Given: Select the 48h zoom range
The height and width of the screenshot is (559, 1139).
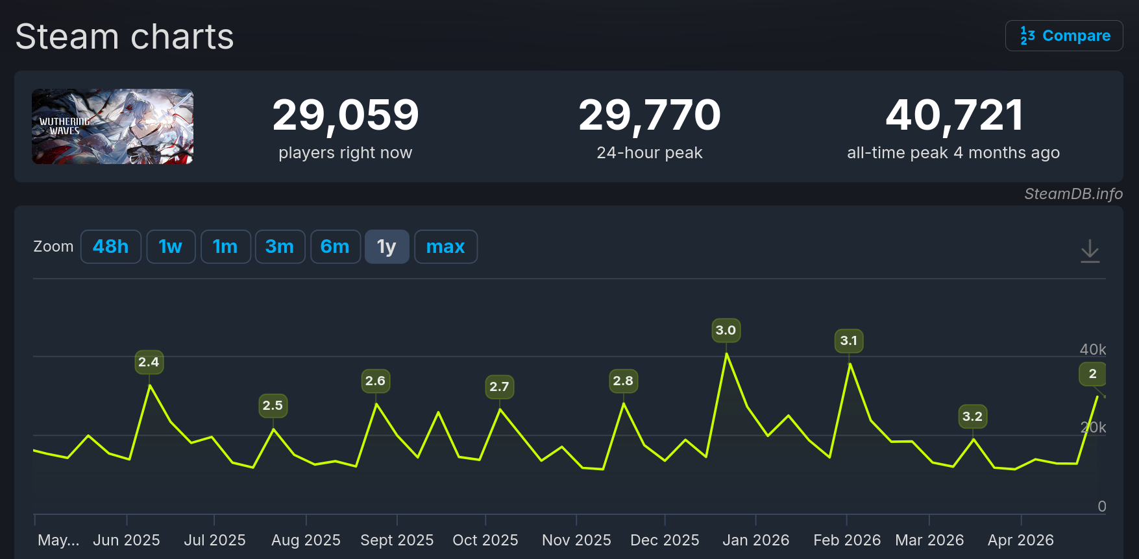Looking at the screenshot, I should click(111, 246).
